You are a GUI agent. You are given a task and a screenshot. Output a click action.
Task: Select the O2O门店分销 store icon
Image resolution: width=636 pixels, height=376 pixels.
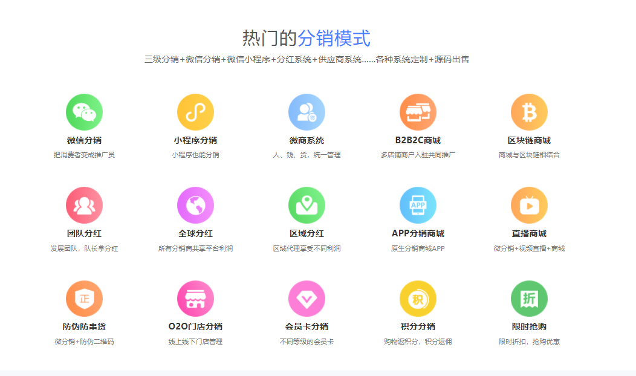pos(195,298)
